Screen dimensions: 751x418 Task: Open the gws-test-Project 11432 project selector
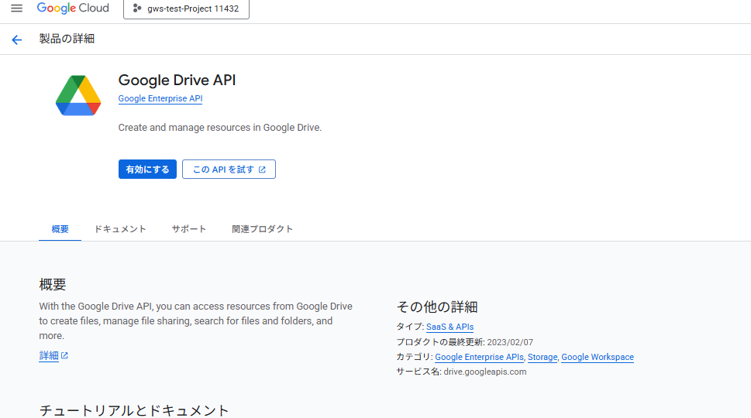pos(185,9)
